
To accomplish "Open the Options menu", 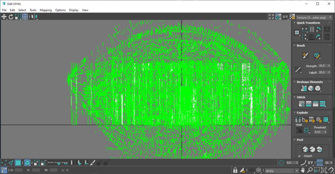I will 60,10.
